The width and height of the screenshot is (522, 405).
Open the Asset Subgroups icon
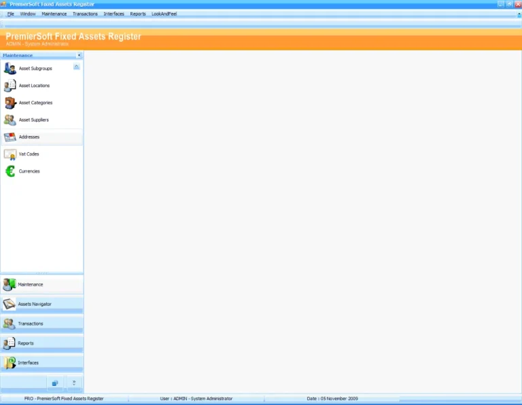coord(10,68)
